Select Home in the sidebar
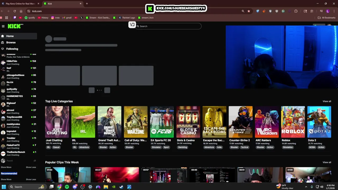338x190 pixels. click(18, 36)
